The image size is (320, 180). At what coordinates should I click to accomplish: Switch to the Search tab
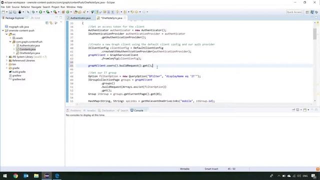pyautogui.click(x=122, y=110)
